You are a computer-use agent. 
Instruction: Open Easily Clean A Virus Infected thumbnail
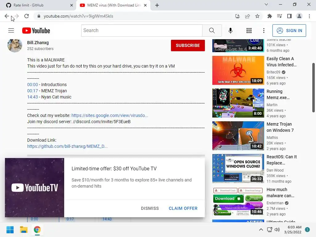[x=238, y=70]
